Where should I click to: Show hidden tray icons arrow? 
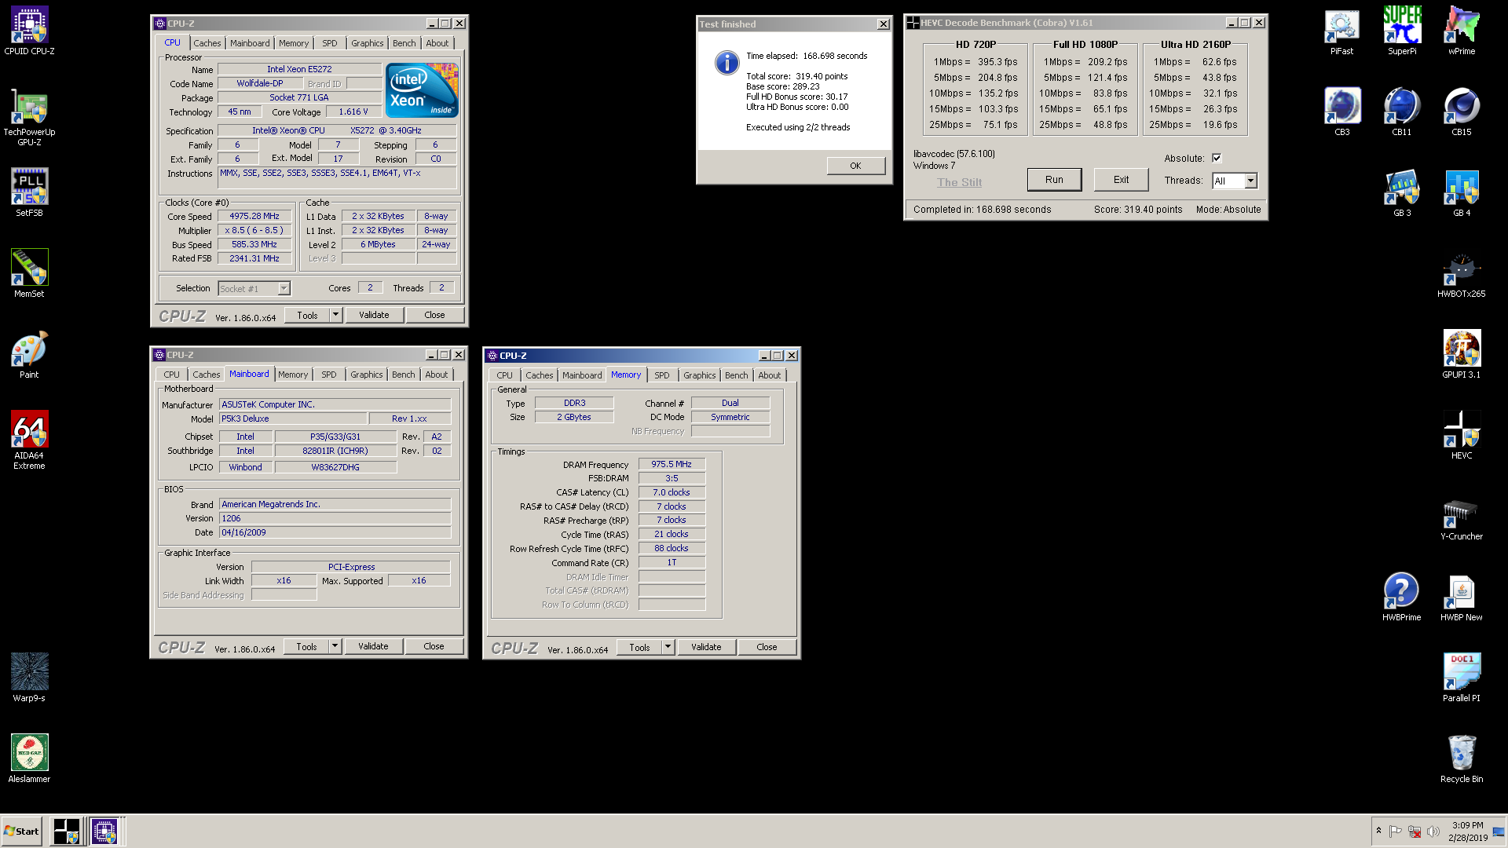(x=1378, y=831)
